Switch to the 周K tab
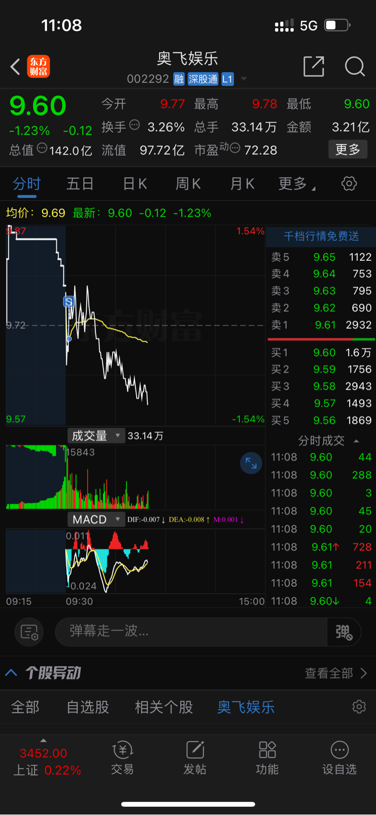 [x=188, y=184]
